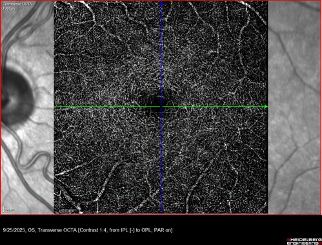Click the green horizontal scan line arrowhead
The image size is (322, 245).
coord(266,107)
